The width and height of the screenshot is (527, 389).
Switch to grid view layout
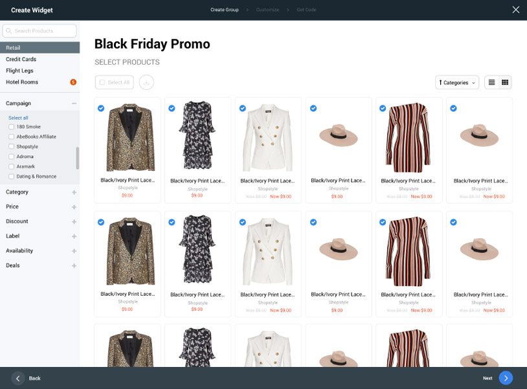tap(504, 82)
